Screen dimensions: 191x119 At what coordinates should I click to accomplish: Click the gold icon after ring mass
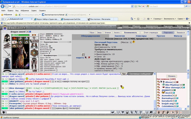pyautogui.click(x=134, y=42)
